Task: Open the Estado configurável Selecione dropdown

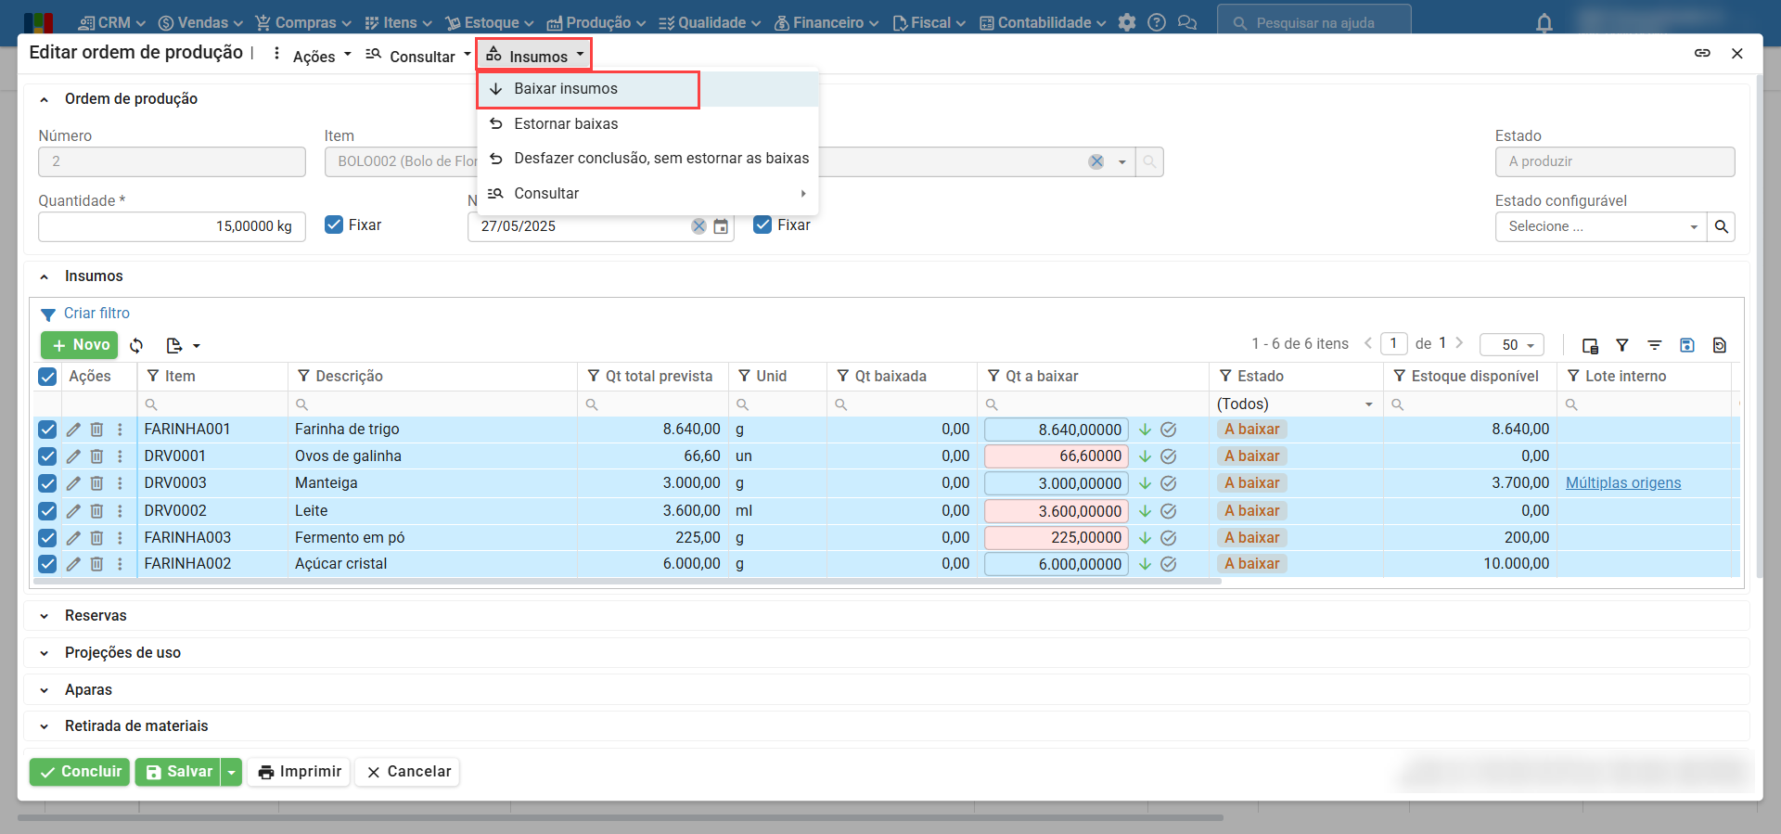Action: click(1600, 226)
